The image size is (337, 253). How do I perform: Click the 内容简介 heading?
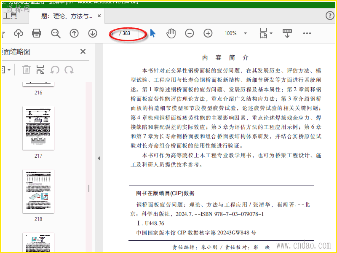click(225, 58)
